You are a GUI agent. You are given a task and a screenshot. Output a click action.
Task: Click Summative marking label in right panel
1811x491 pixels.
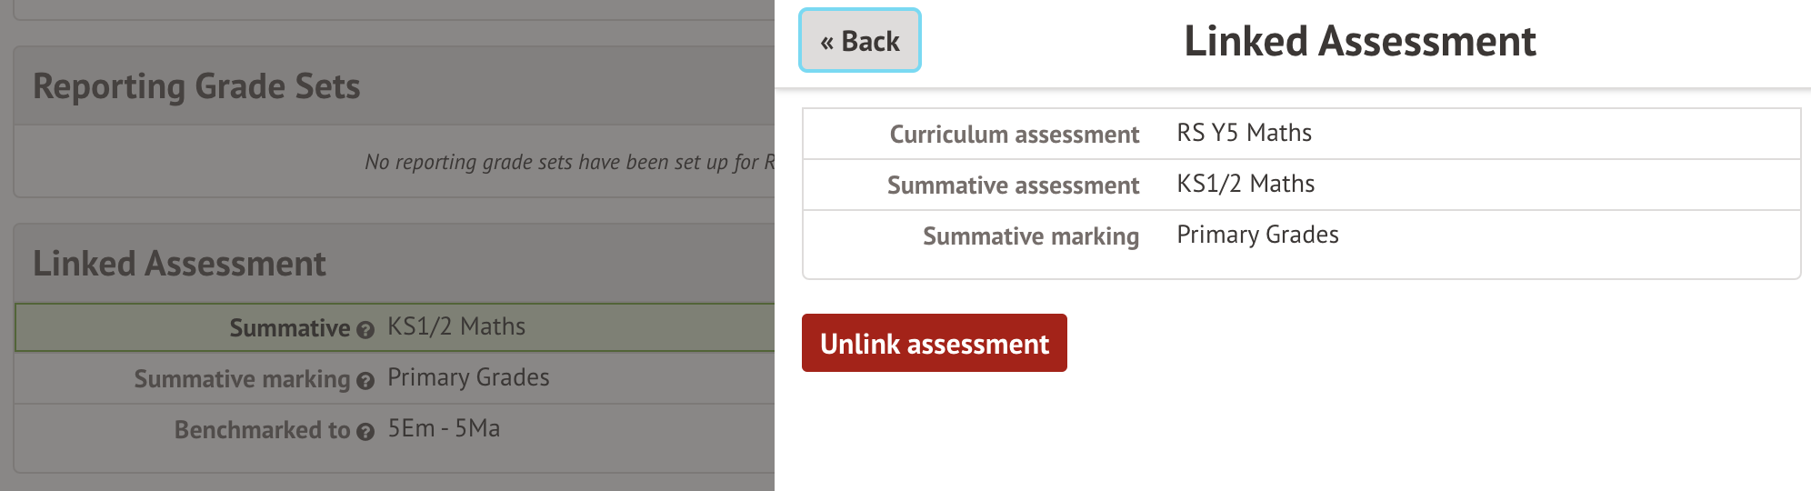(x=1030, y=236)
